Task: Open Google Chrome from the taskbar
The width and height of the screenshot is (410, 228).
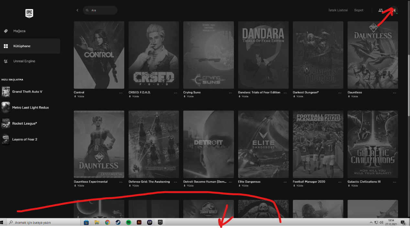Action: tap(107, 222)
